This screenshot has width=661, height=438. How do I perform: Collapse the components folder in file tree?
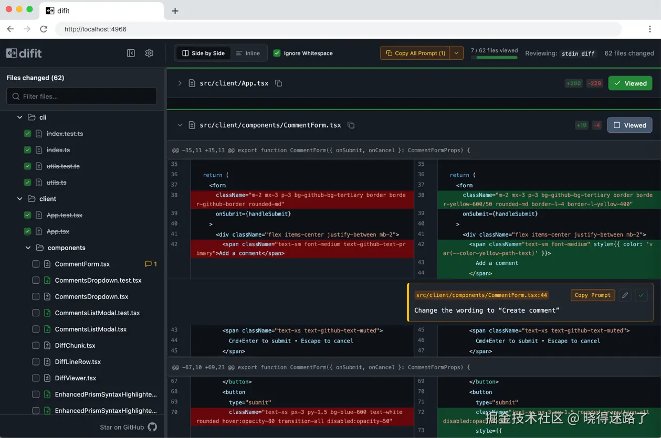[x=28, y=248]
